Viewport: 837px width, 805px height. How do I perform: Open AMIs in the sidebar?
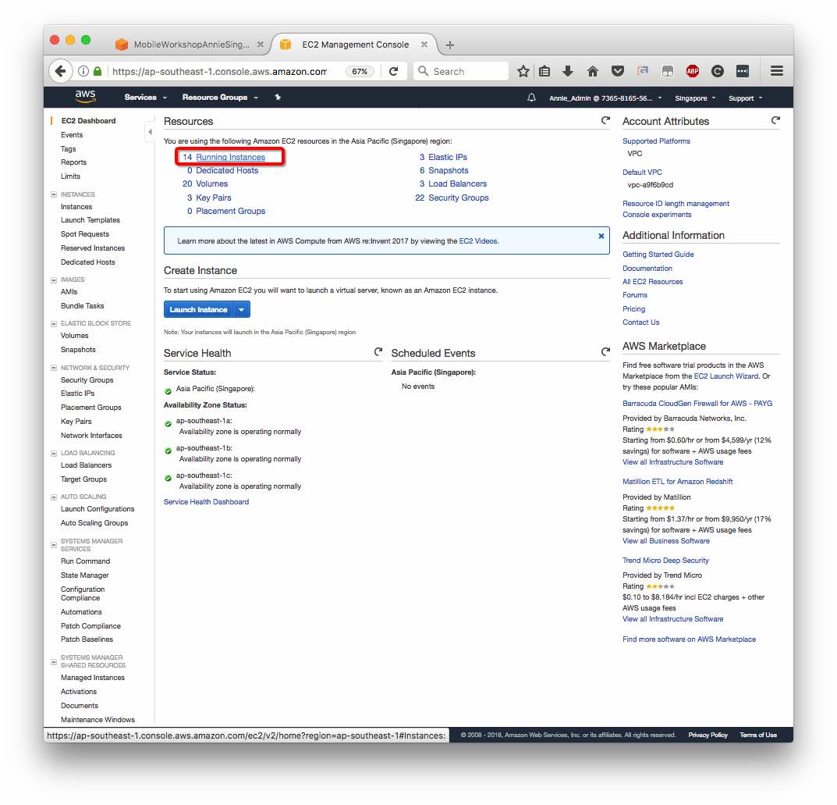click(x=69, y=292)
